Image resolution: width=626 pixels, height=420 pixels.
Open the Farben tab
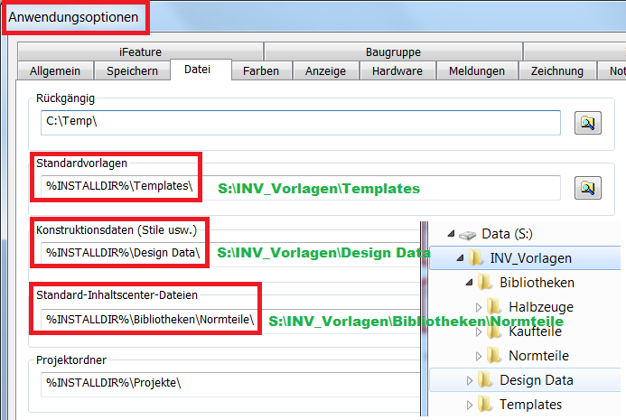click(x=261, y=70)
